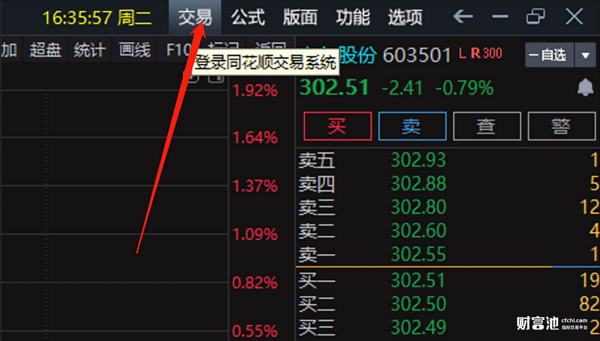Click the red 买 buy button
This screenshot has width=600, height=341.
click(x=338, y=126)
